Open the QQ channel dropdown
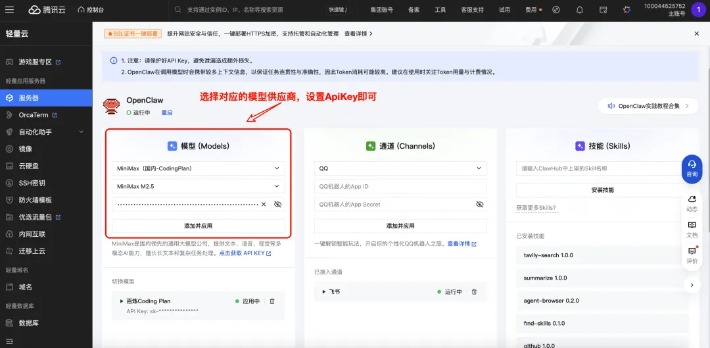Viewport: 710px width, 348px height. coord(400,168)
